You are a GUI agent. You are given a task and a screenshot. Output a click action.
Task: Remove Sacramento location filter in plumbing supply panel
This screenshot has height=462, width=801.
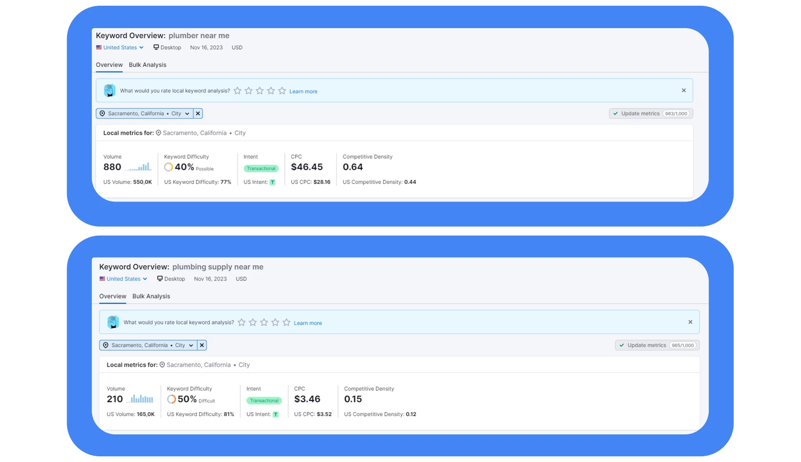[x=202, y=345]
